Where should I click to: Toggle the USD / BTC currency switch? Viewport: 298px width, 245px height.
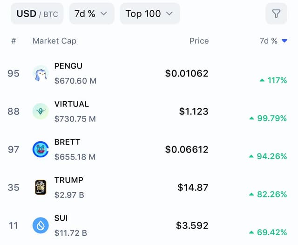[37, 14]
